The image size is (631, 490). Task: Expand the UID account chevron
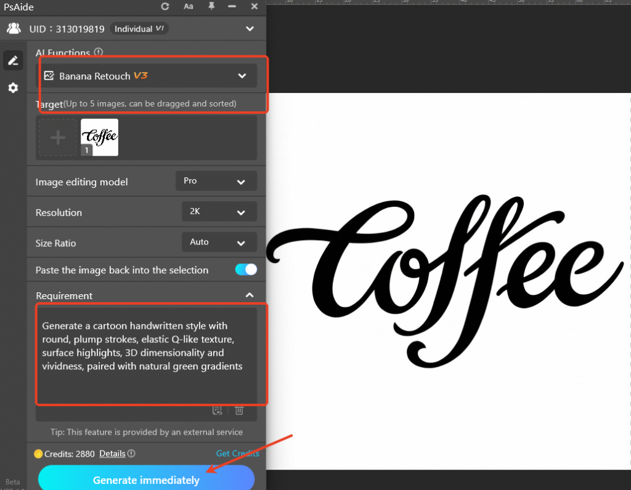coord(249,28)
